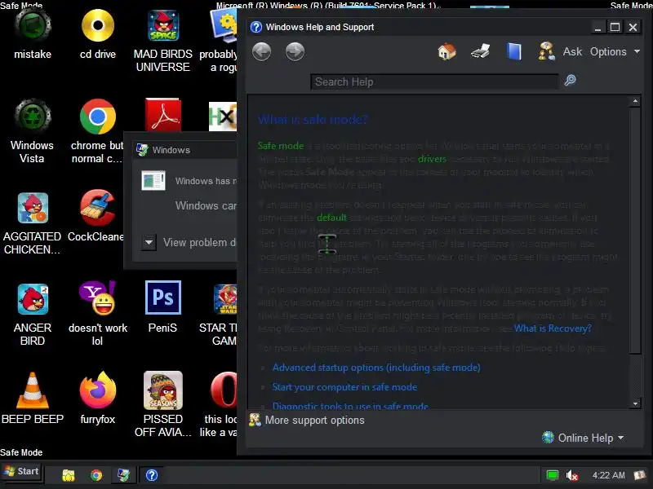Viewport: 653px width, 489px height.
Task: Click the muted volume tray icon
Action: [572, 475]
